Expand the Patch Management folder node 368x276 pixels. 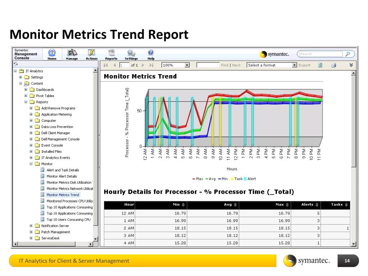pyautogui.click(x=31, y=232)
